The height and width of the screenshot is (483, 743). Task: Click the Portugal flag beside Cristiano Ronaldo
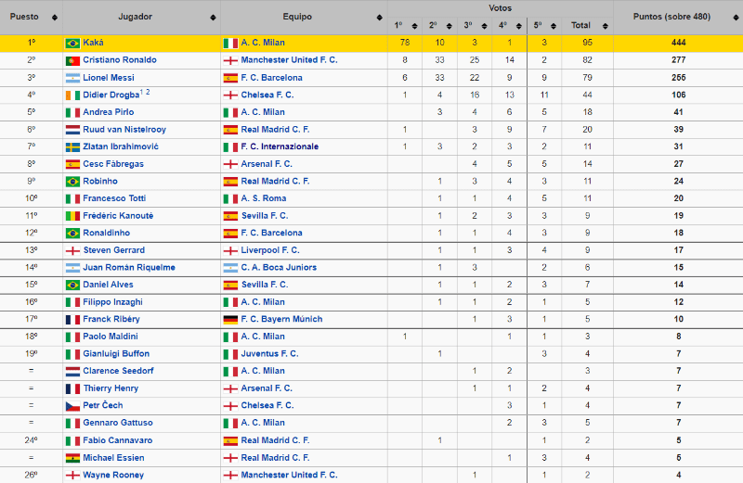tap(72, 60)
